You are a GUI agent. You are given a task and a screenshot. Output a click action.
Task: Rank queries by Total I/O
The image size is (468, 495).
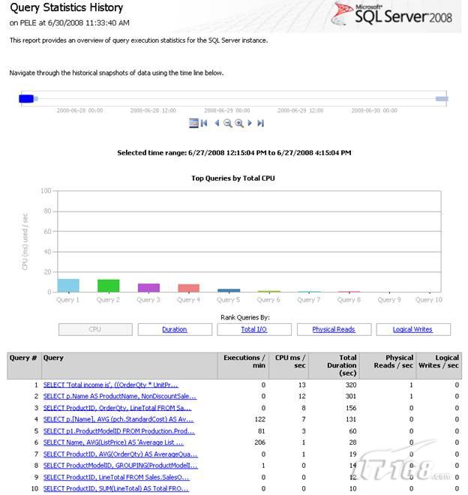click(254, 329)
